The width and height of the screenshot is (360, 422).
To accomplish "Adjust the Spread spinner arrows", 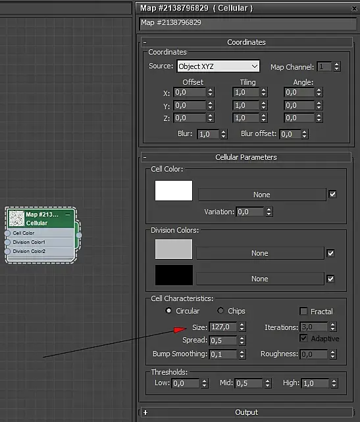I will tap(242, 340).
